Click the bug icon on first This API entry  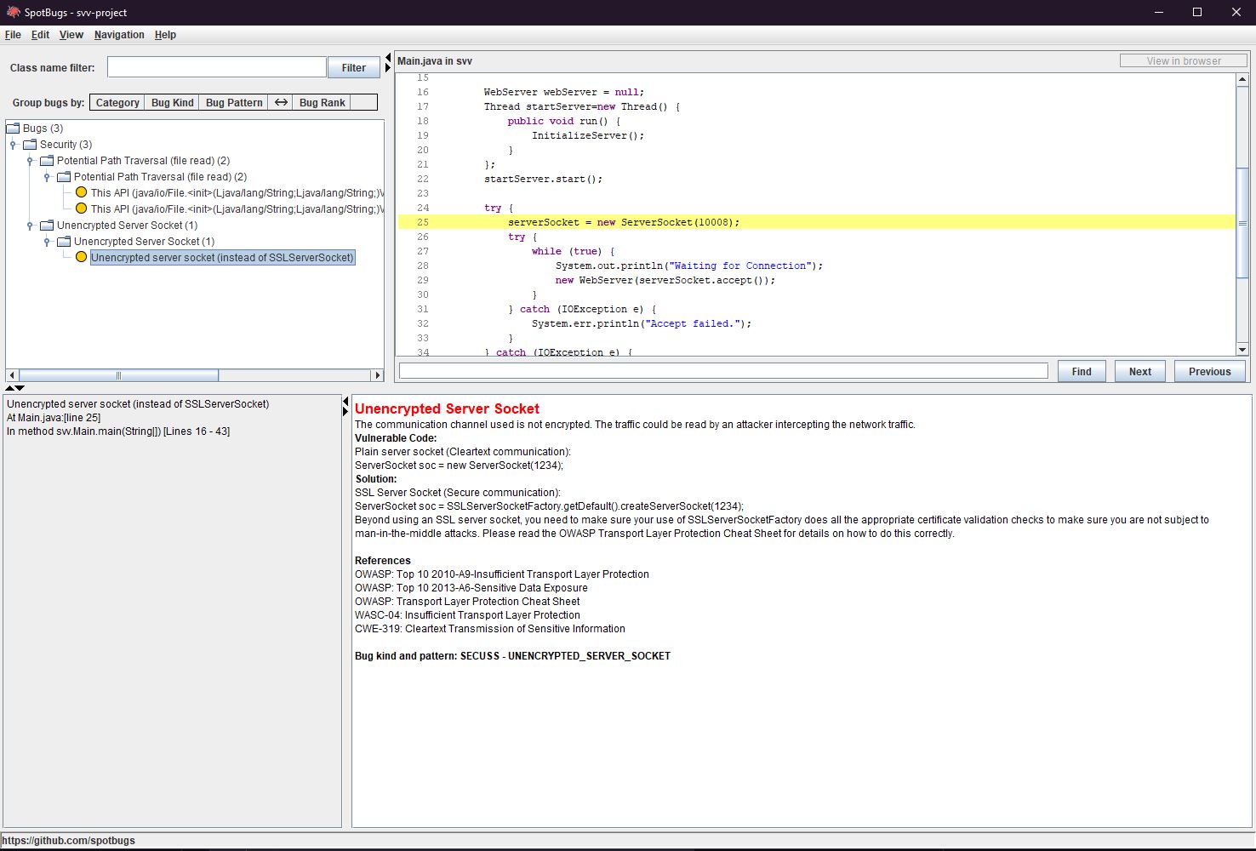coord(81,191)
